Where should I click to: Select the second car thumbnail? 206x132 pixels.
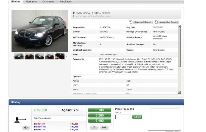point(29,56)
